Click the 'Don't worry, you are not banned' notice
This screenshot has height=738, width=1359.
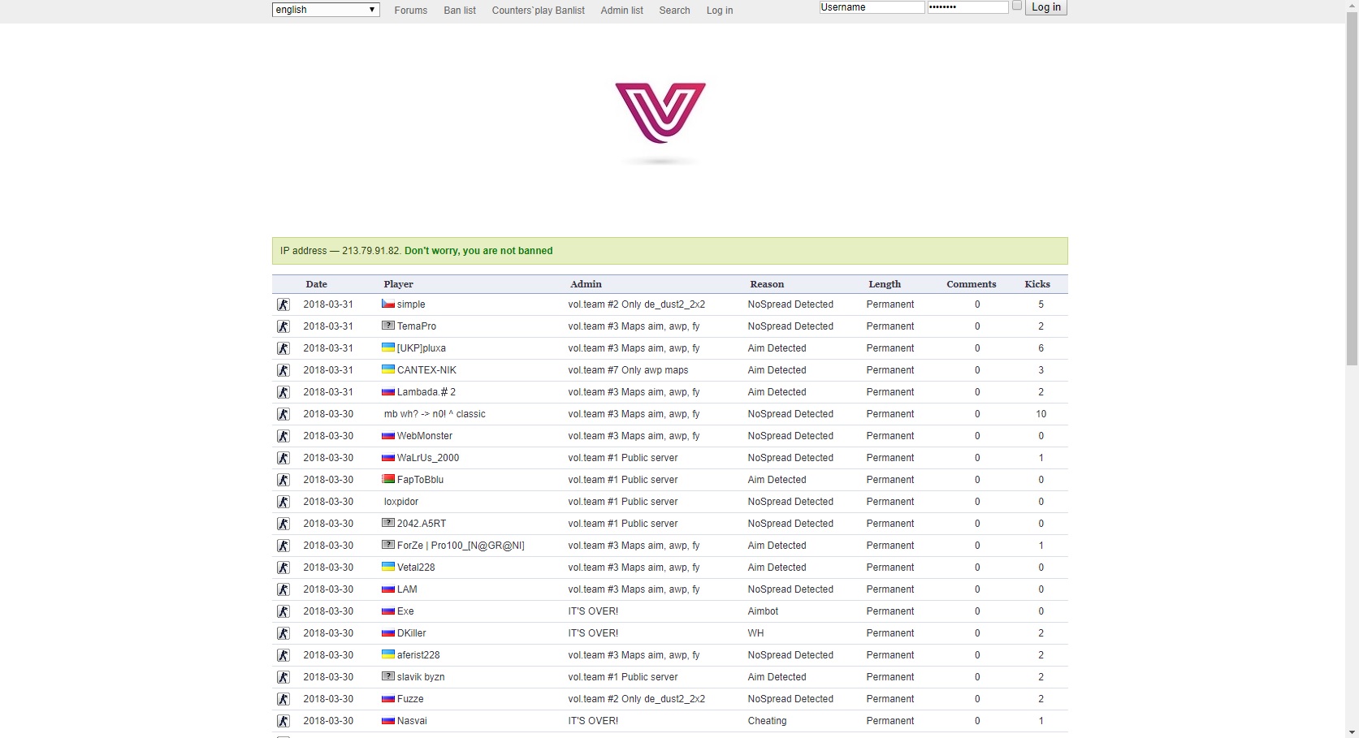478,251
